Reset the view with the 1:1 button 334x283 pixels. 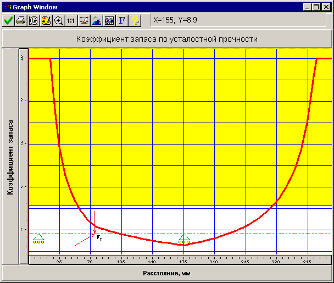coord(71,21)
